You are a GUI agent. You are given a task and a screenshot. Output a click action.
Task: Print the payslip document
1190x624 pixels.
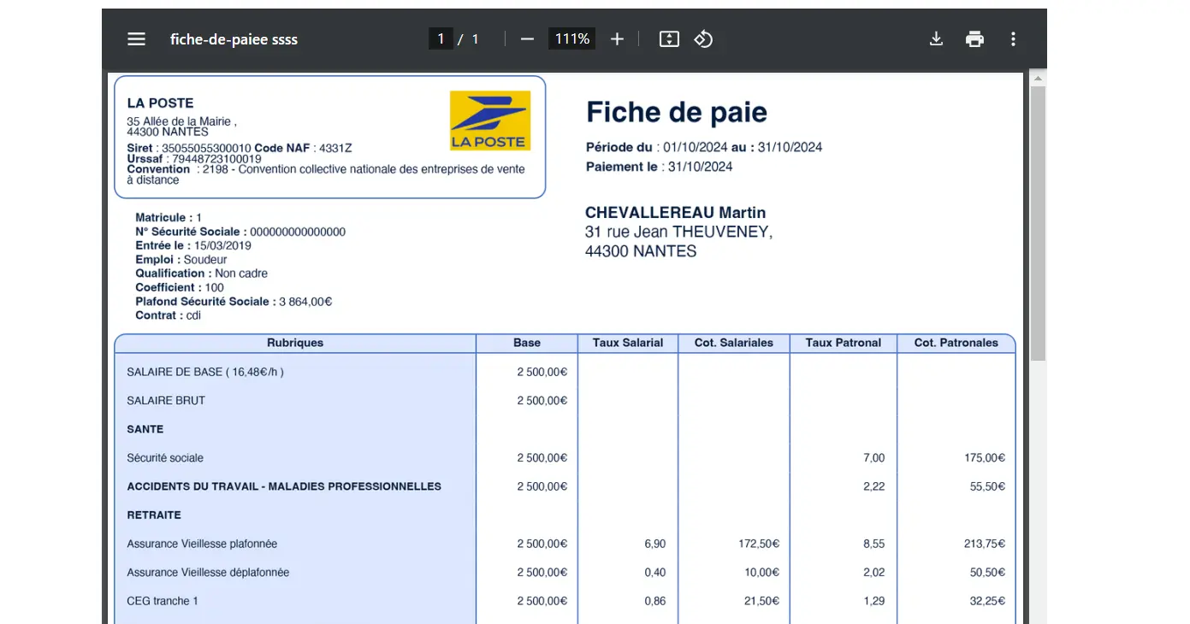click(x=974, y=39)
